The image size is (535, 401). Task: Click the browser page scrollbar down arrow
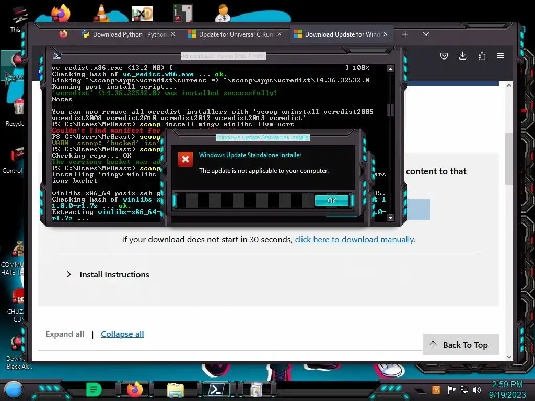point(509,357)
